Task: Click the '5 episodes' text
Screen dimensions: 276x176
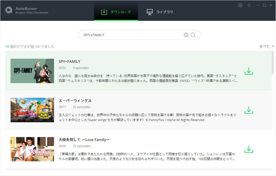Action: (x=81, y=68)
